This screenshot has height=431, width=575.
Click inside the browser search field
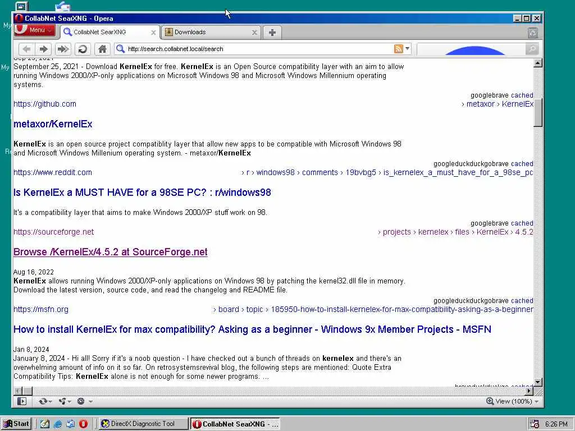click(471, 49)
